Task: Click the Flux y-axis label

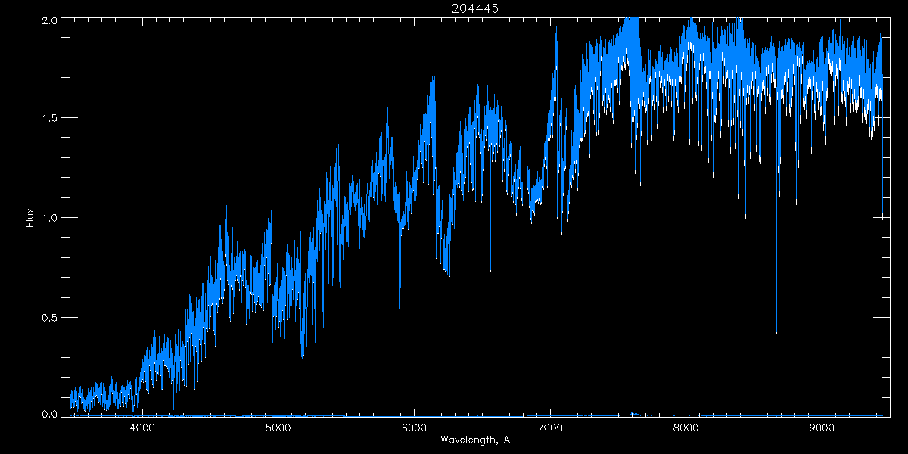Action: point(30,217)
